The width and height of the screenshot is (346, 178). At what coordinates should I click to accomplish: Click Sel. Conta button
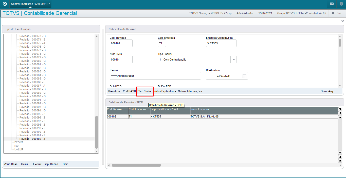pos(145,91)
